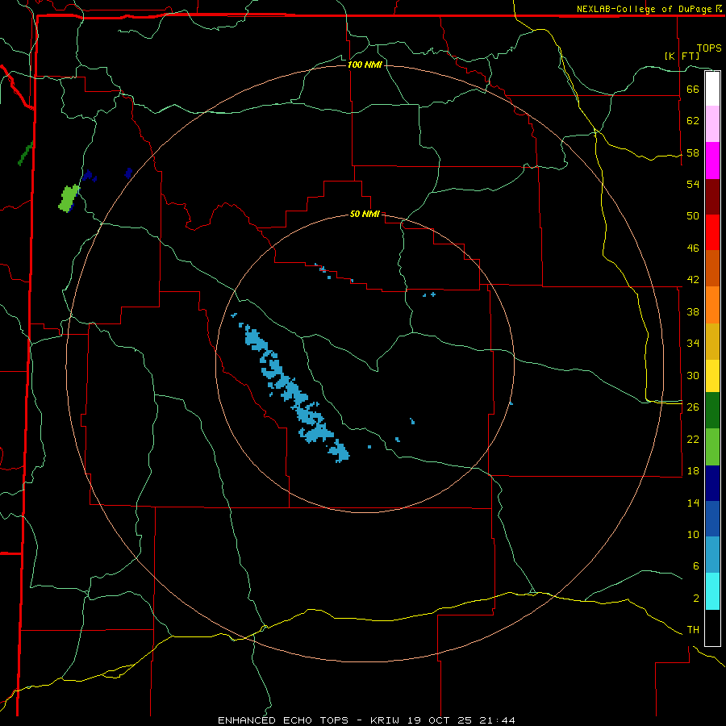Click the 'NEXLAB-College of DuPage' credit text
The image size is (726, 726).
[645, 9]
